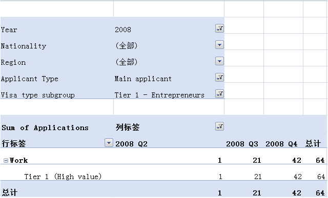Viewport: 328px width, 198px height.
Task: Select the 2008 Q4 column header
Action: coord(281,144)
